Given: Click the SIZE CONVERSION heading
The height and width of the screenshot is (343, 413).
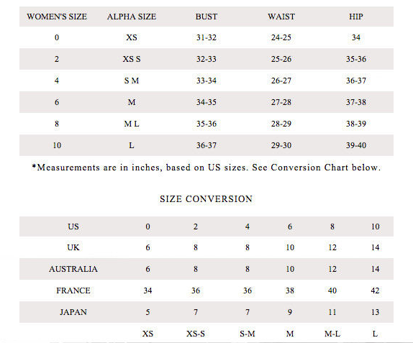Looking at the screenshot, I should (206, 198).
